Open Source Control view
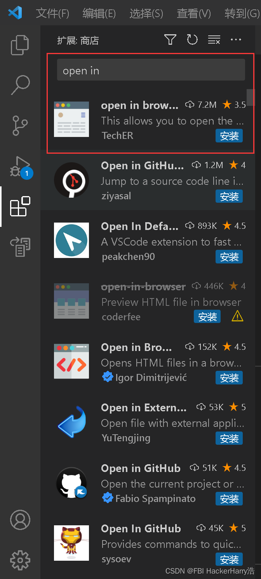This screenshot has width=261, height=579. point(20,125)
